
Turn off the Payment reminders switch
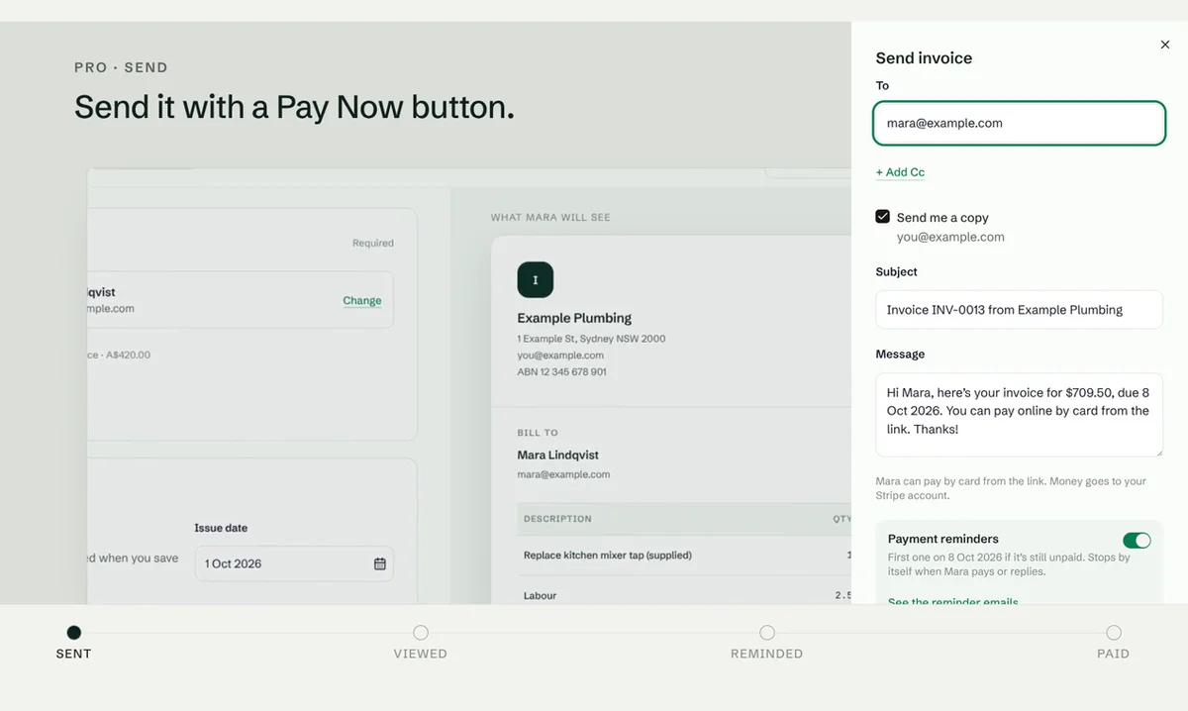[x=1137, y=540]
